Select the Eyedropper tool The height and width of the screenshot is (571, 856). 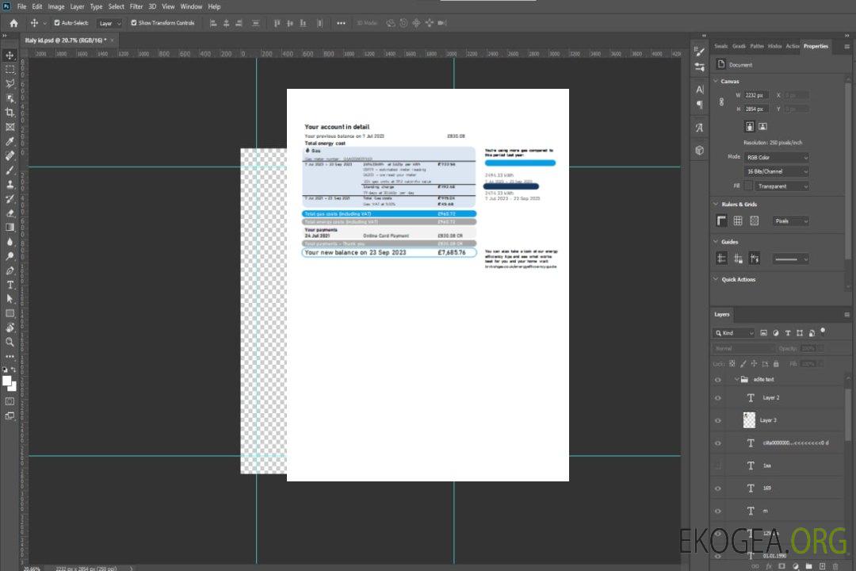click(10, 141)
